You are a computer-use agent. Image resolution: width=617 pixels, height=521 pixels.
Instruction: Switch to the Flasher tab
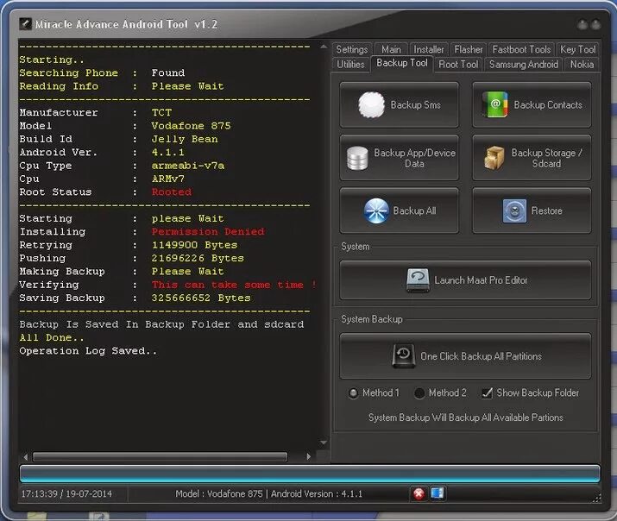point(469,49)
